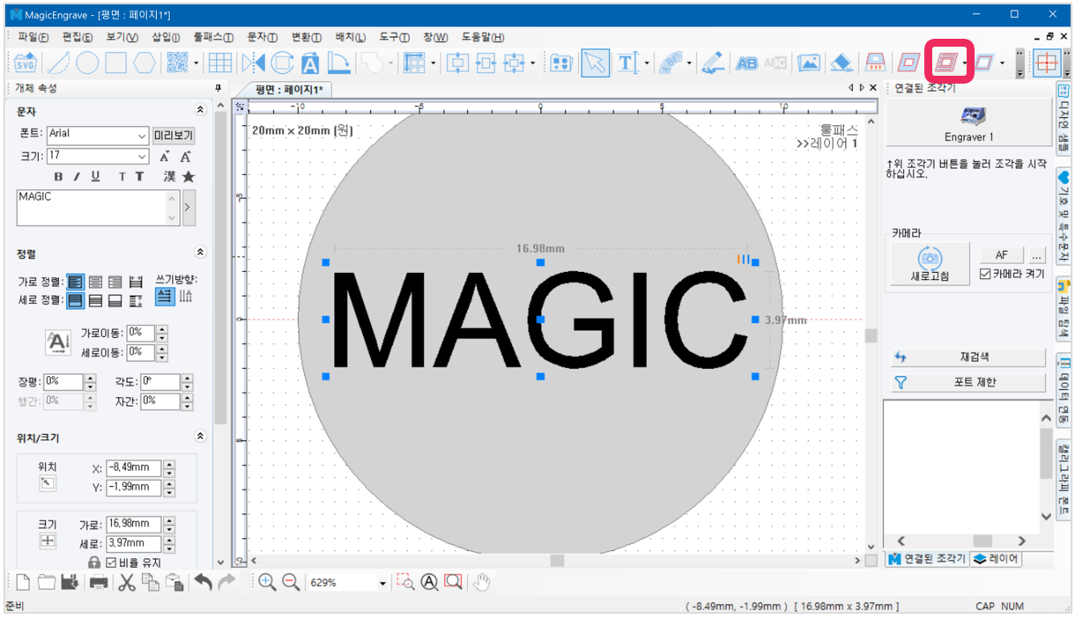Click the eraser fill tool icon
Image resolution: width=1075 pixels, height=618 pixels.
point(841,63)
